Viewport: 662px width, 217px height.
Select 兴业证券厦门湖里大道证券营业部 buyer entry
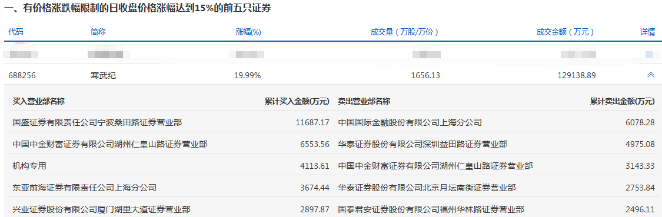click(102, 209)
